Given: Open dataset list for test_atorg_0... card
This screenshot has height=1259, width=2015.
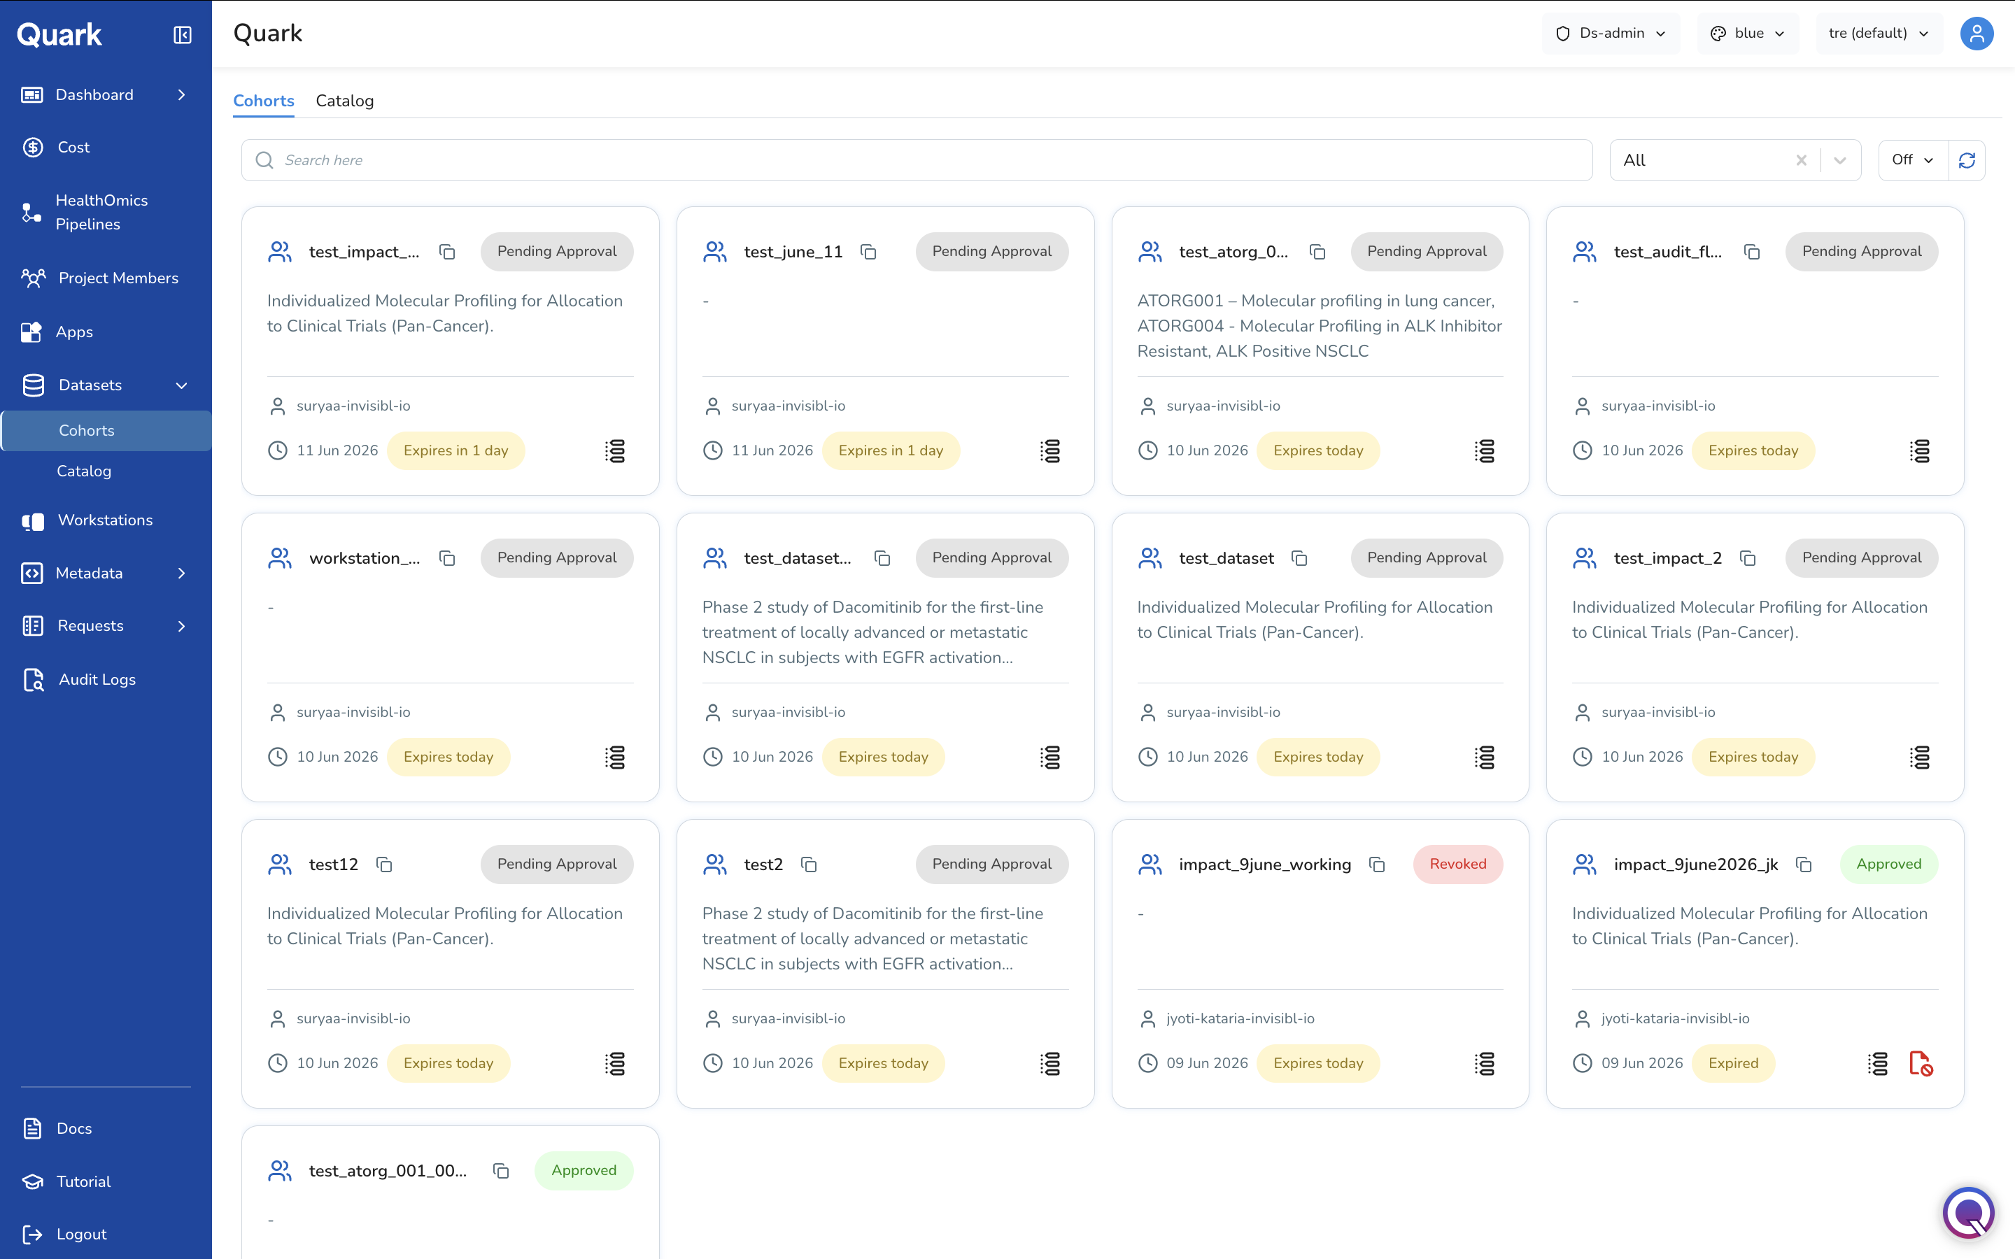Looking at the screenshot, I should pos(1485,450).
